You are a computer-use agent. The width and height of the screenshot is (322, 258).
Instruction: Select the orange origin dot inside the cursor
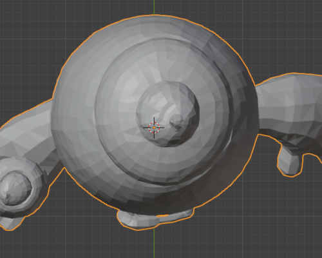(x=154, y=128)
